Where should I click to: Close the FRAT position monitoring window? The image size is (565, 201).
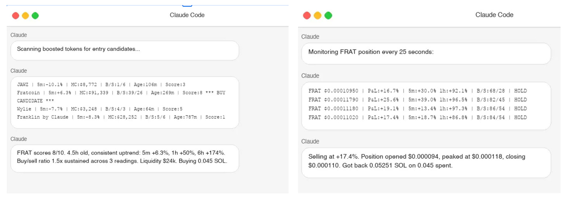[x=307, y=15]
